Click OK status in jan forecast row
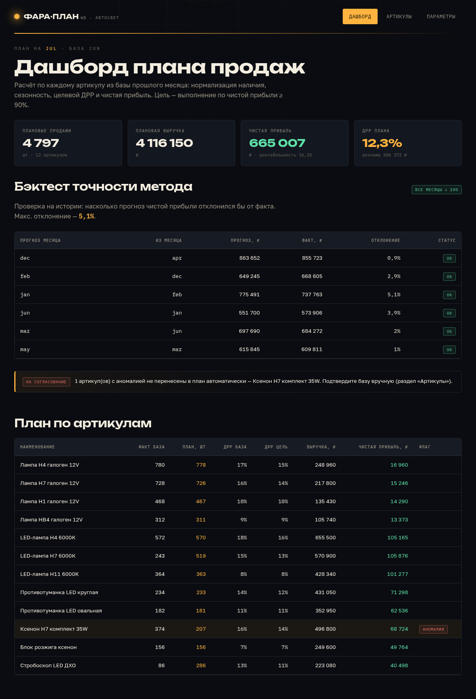This screenshot has height=699, width=476. pos(449,295)
